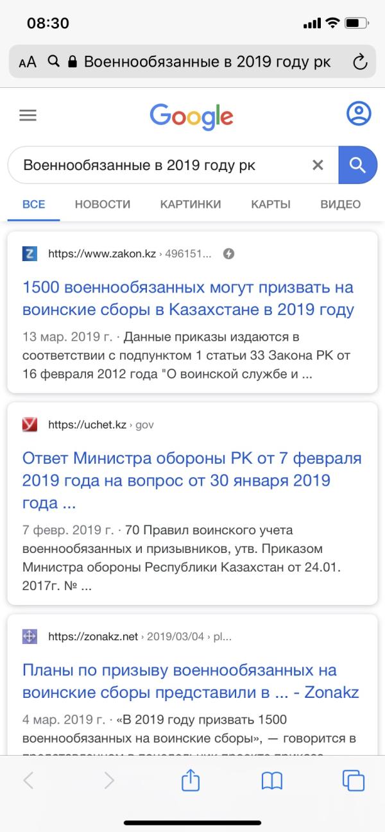The width and height of the screenshot is (385, 832).
Task: Open the Zonakz Планы по призыву result
Action: pyautogui.click(x=191, y=681)
